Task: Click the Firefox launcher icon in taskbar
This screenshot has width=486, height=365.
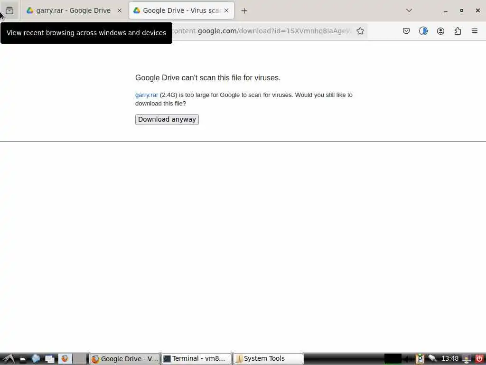Action: point(65,359)
